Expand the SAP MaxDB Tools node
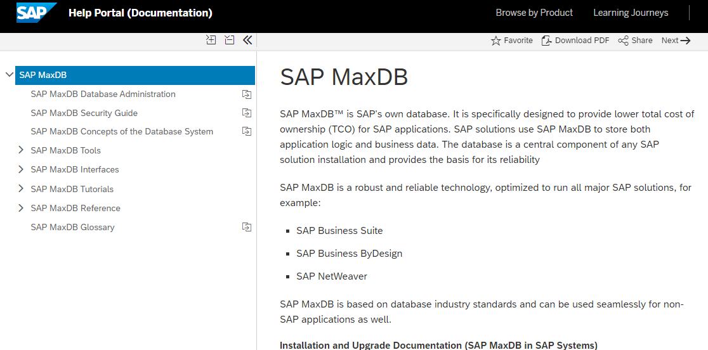Viewport: 708px width, 350px height. [x=21, y=150]
